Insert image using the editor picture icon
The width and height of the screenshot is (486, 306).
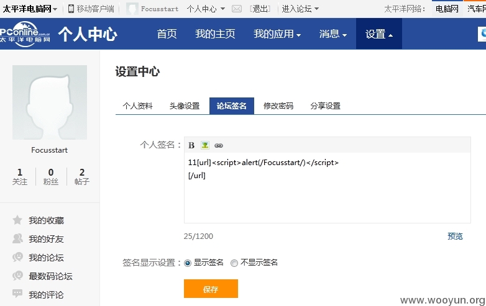(205, 145)
